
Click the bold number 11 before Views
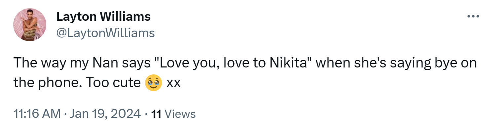coord(156,114)
